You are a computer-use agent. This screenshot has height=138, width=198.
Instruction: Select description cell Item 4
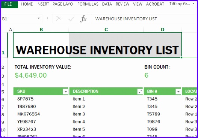(x=79, y=121)
